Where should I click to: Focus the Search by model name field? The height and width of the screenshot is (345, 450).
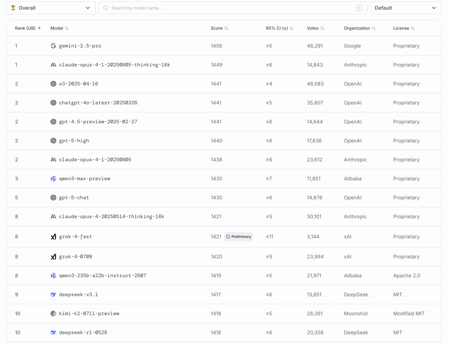click(x=233, y=8)
